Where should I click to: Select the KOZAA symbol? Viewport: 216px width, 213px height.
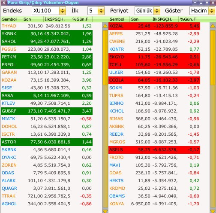tap(9, 80)
